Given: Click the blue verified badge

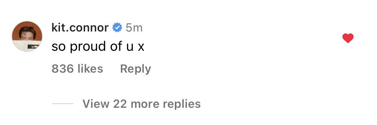Looking at the screenshot, I should pyautogui.click(x=117, y=28).
